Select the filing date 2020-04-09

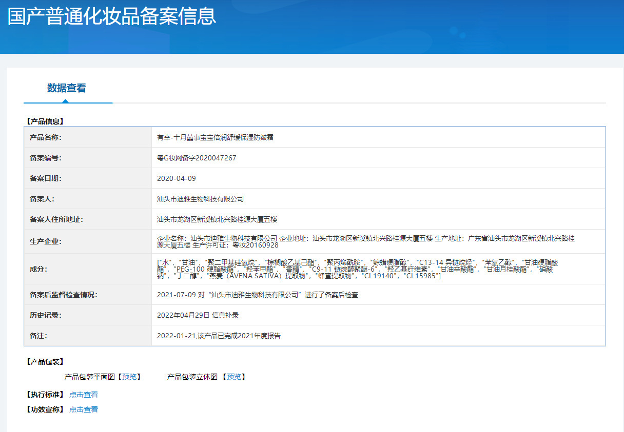pyautogui.click(x=177, y=178)
